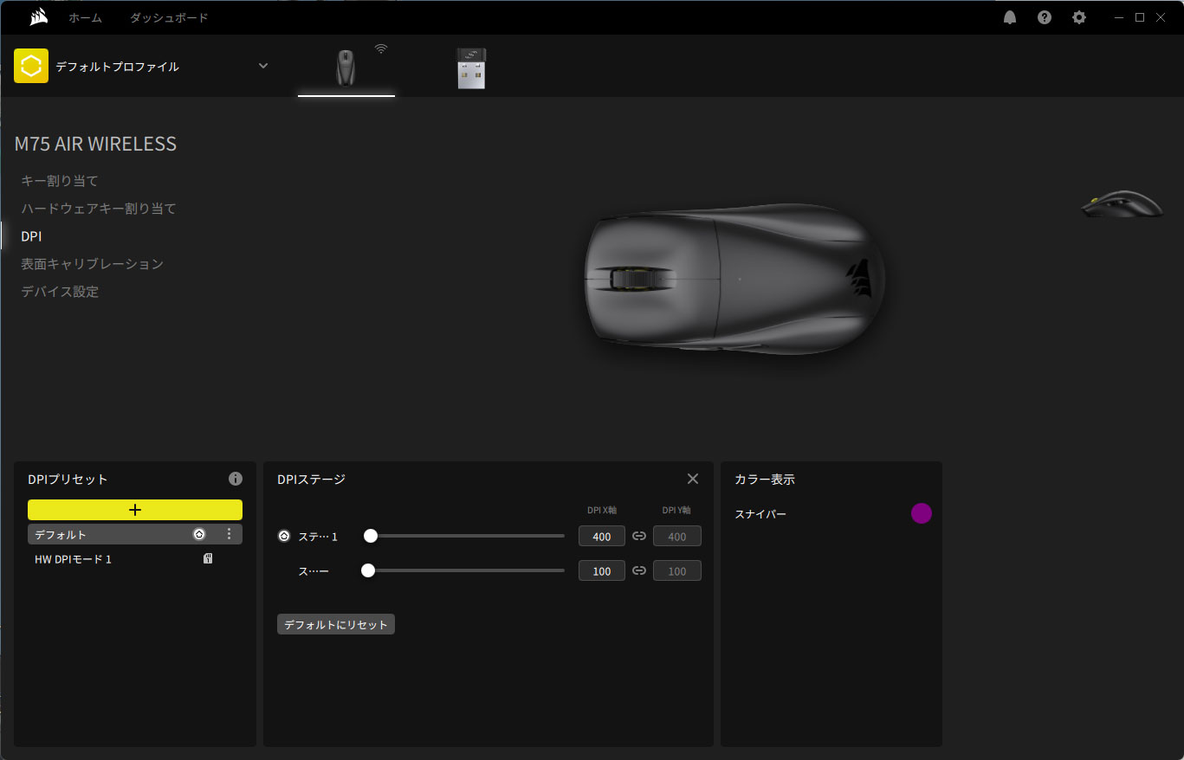Select the M75 mouse device thumbnail
1184x760 pixels.
click(x=346, y=68)
